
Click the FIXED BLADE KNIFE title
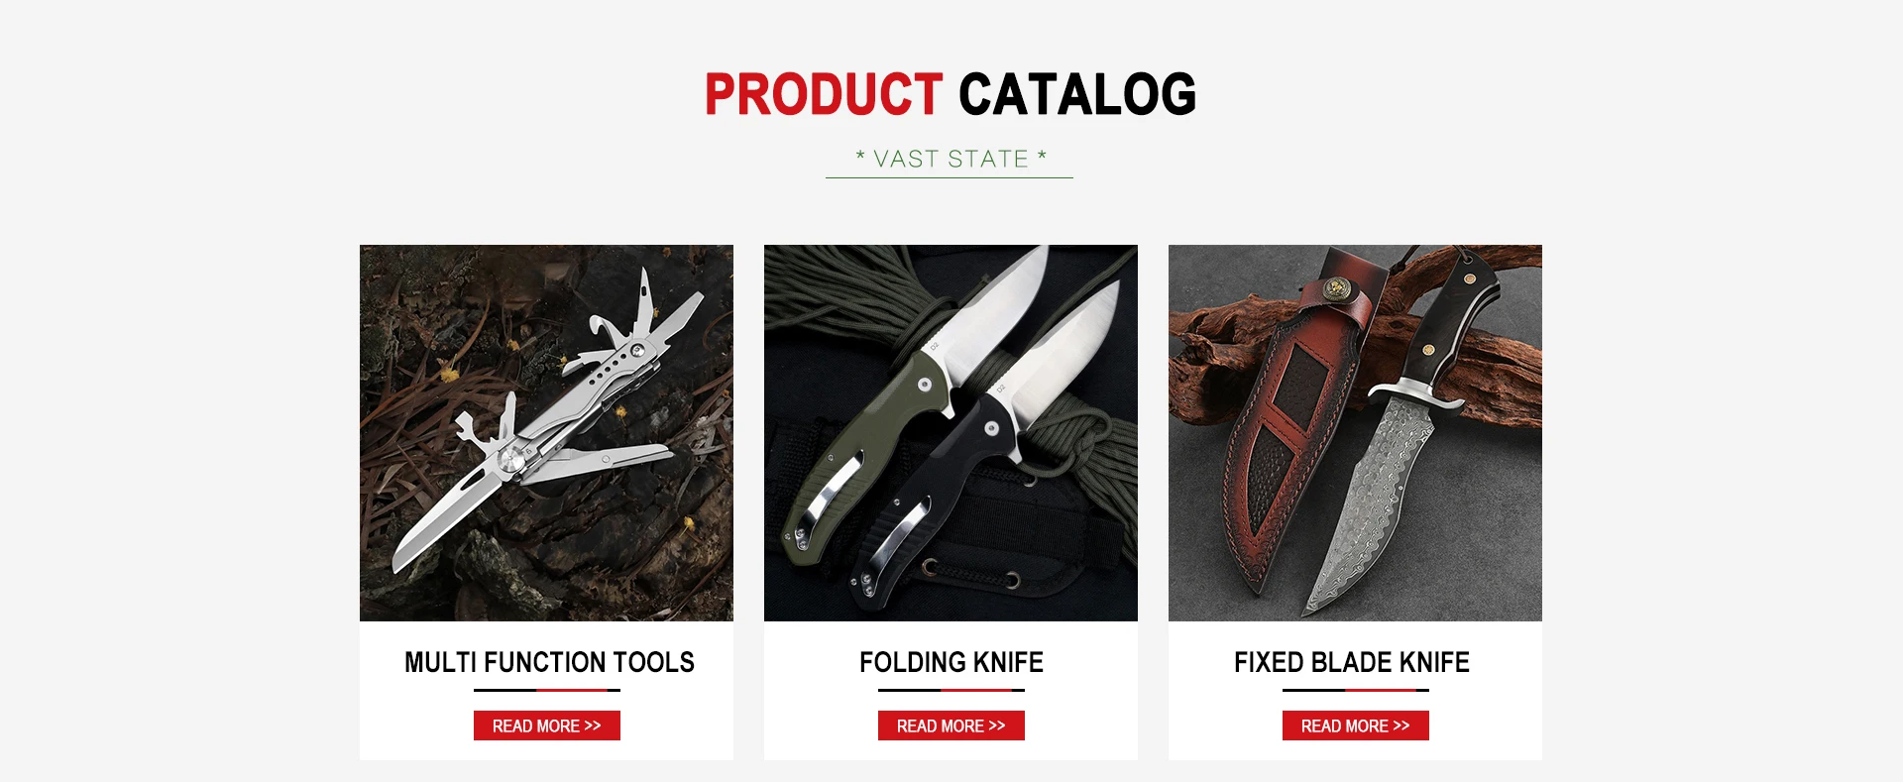pos(1352,662)
